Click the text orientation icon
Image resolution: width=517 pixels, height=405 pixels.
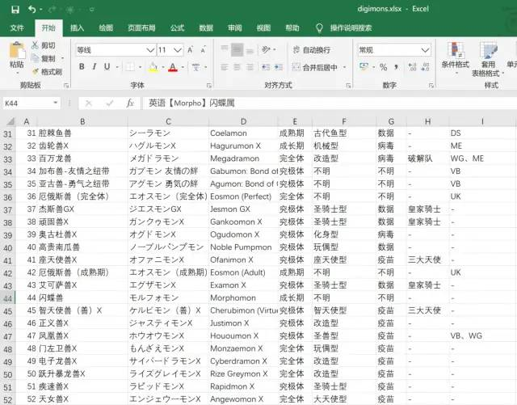(x=266, y=50)
